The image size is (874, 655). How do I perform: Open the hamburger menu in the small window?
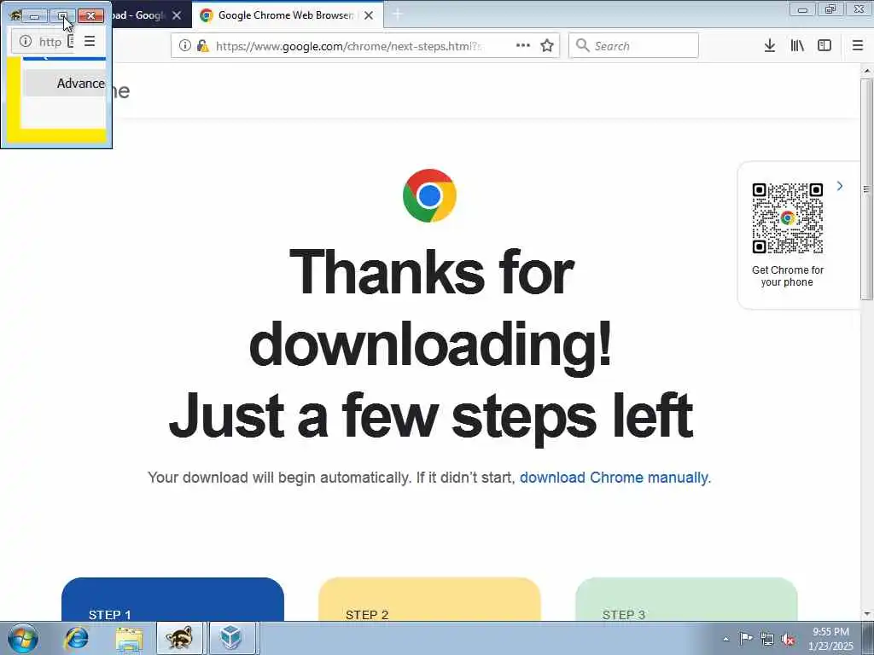(89, 41)
